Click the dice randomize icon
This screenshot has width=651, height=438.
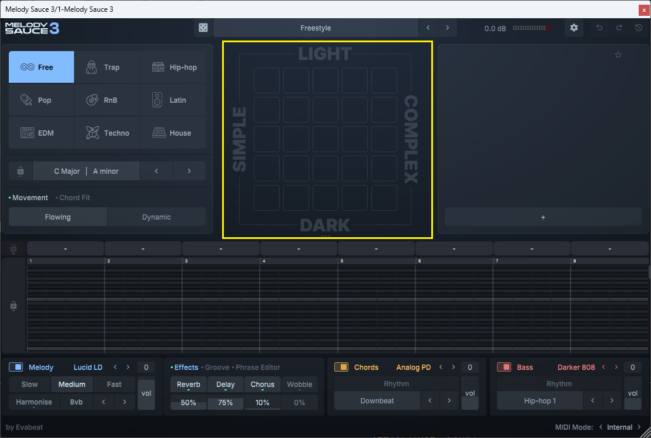[203, 28]
